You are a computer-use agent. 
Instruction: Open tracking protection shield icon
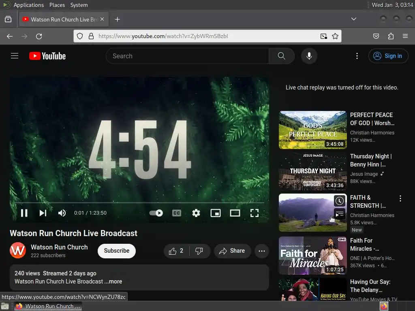tap(80, 36)
